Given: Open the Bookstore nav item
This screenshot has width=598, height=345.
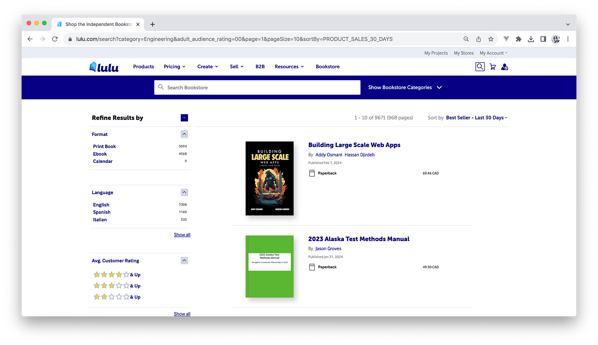Looking at the screenshot, I should click(x=328, y=67).
